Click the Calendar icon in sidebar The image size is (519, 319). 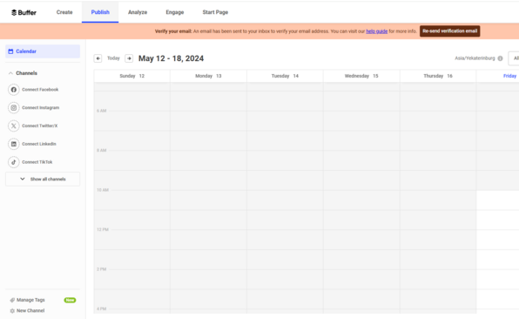[x=10, y=51]
